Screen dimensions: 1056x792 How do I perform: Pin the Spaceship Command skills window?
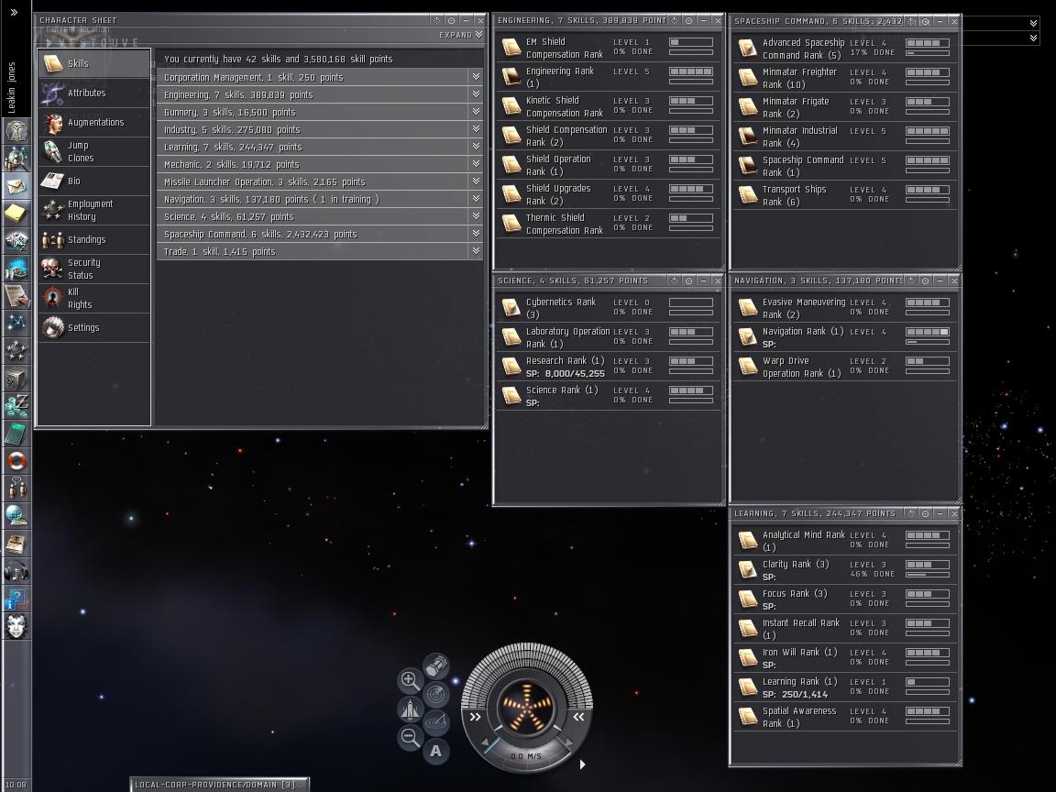pyautogui.click(x=911, y=22)
